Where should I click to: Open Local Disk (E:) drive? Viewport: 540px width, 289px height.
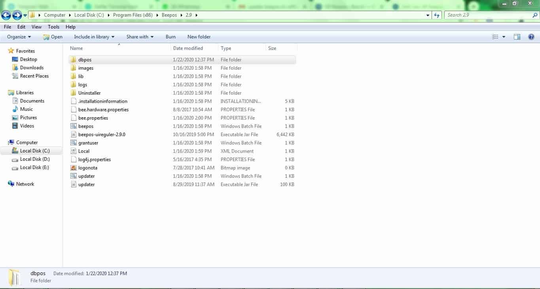tap(35, 167)
